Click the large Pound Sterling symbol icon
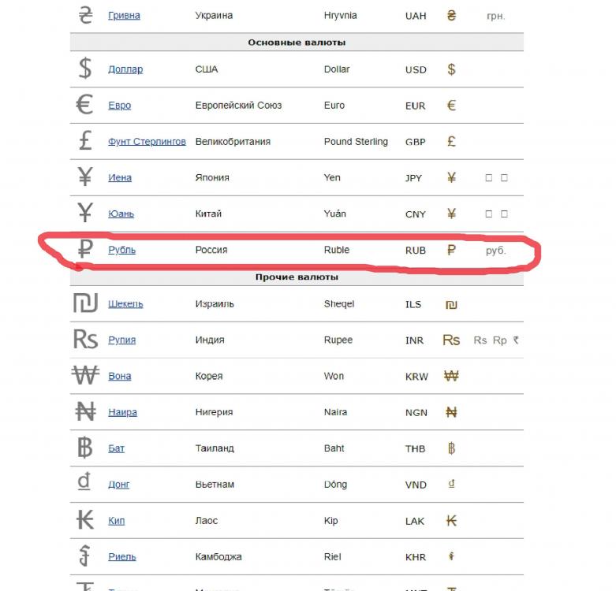 click(x=85, y=141)
